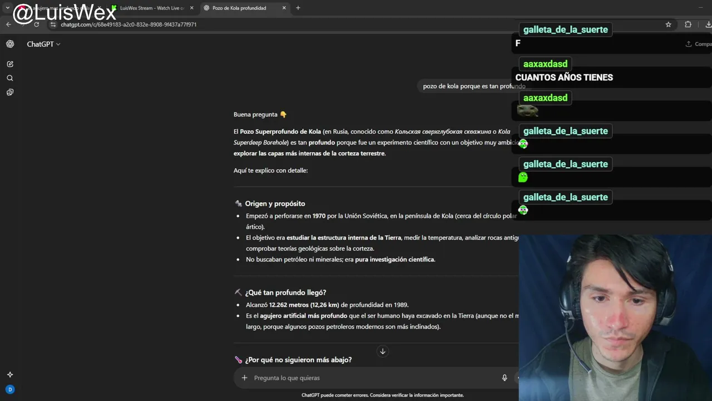Start voice dictation with the microphone icon
This screenshot has height=401, width=712.
pyautogui.click(x=505, y=378)
